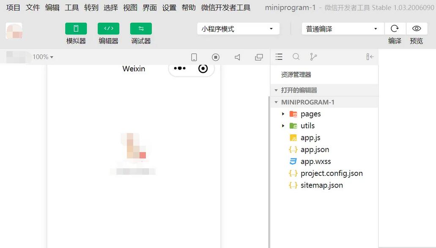This screenshot has width=436, height=248.
Task: Click the stop record icon in simulator bar
Action: tap(216, 57)
